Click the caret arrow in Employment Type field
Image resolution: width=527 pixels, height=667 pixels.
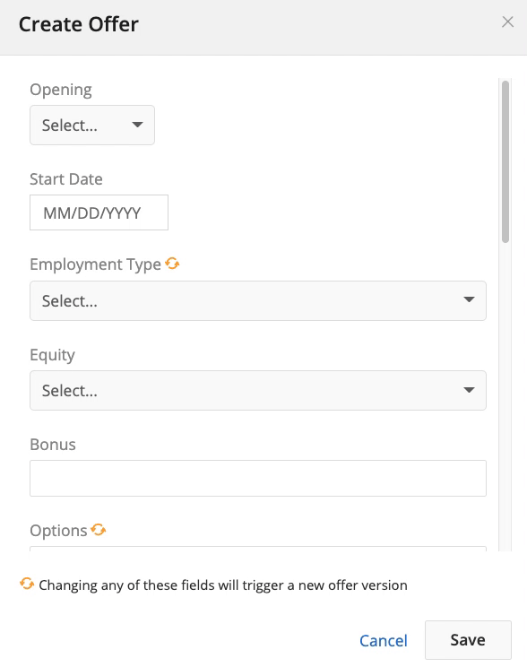tap(469, 299)
